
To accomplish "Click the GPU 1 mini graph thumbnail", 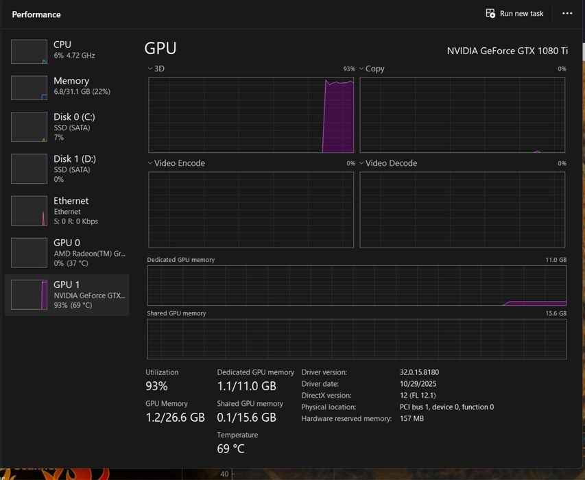I will 29,295.
